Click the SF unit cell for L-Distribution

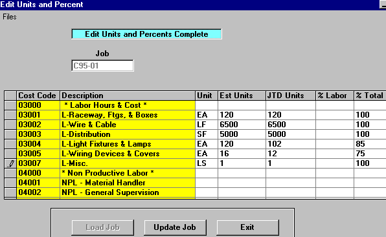point(207,134)
